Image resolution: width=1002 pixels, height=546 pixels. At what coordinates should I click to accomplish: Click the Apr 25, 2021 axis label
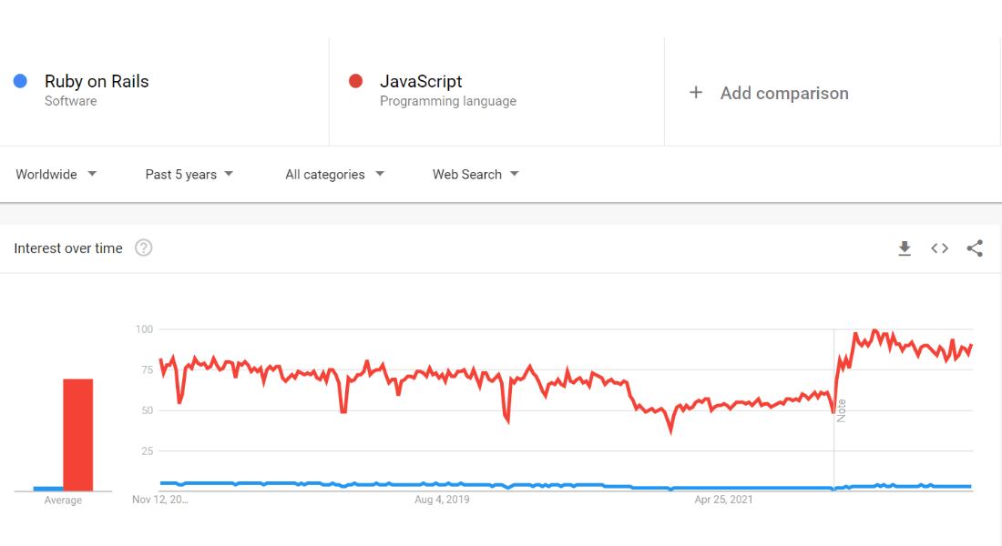(724, 500)
